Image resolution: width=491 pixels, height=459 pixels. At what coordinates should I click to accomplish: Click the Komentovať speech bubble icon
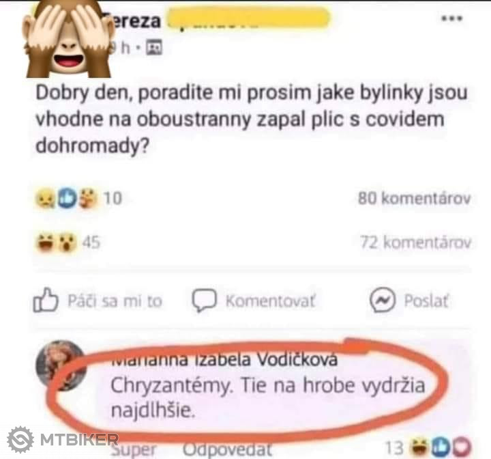point(204,301)
